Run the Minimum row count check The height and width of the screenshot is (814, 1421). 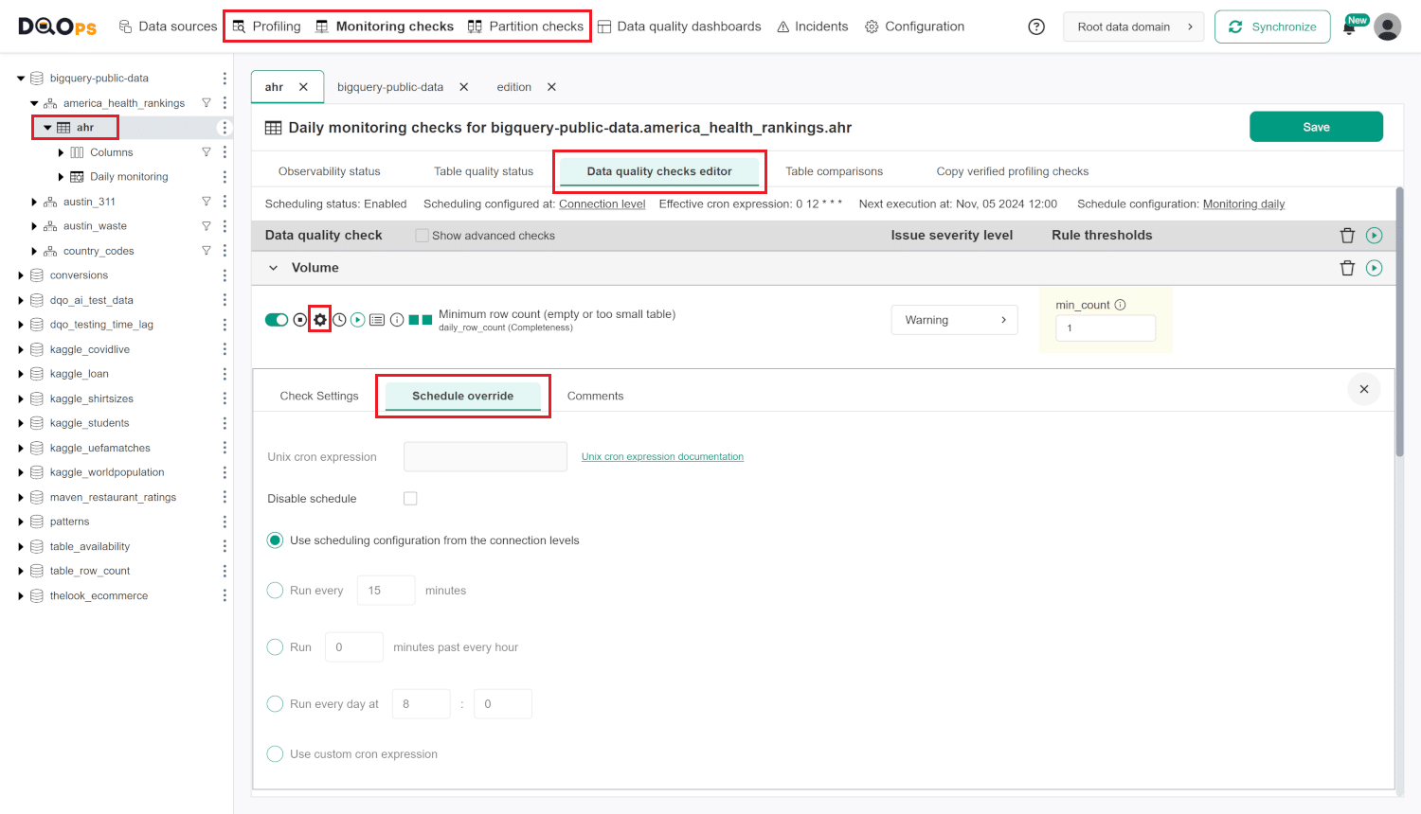click(358, 320)
